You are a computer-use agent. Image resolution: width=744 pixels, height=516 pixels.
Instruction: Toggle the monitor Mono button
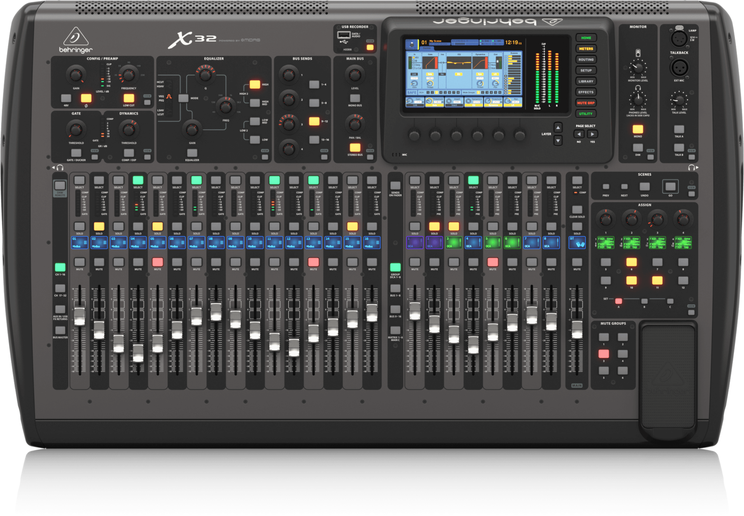pyautogui.click(x=638, y=129)
